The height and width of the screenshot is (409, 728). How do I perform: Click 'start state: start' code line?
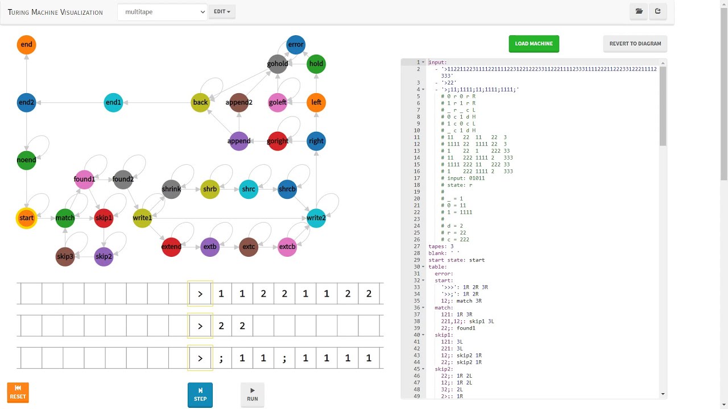[457, 260]
